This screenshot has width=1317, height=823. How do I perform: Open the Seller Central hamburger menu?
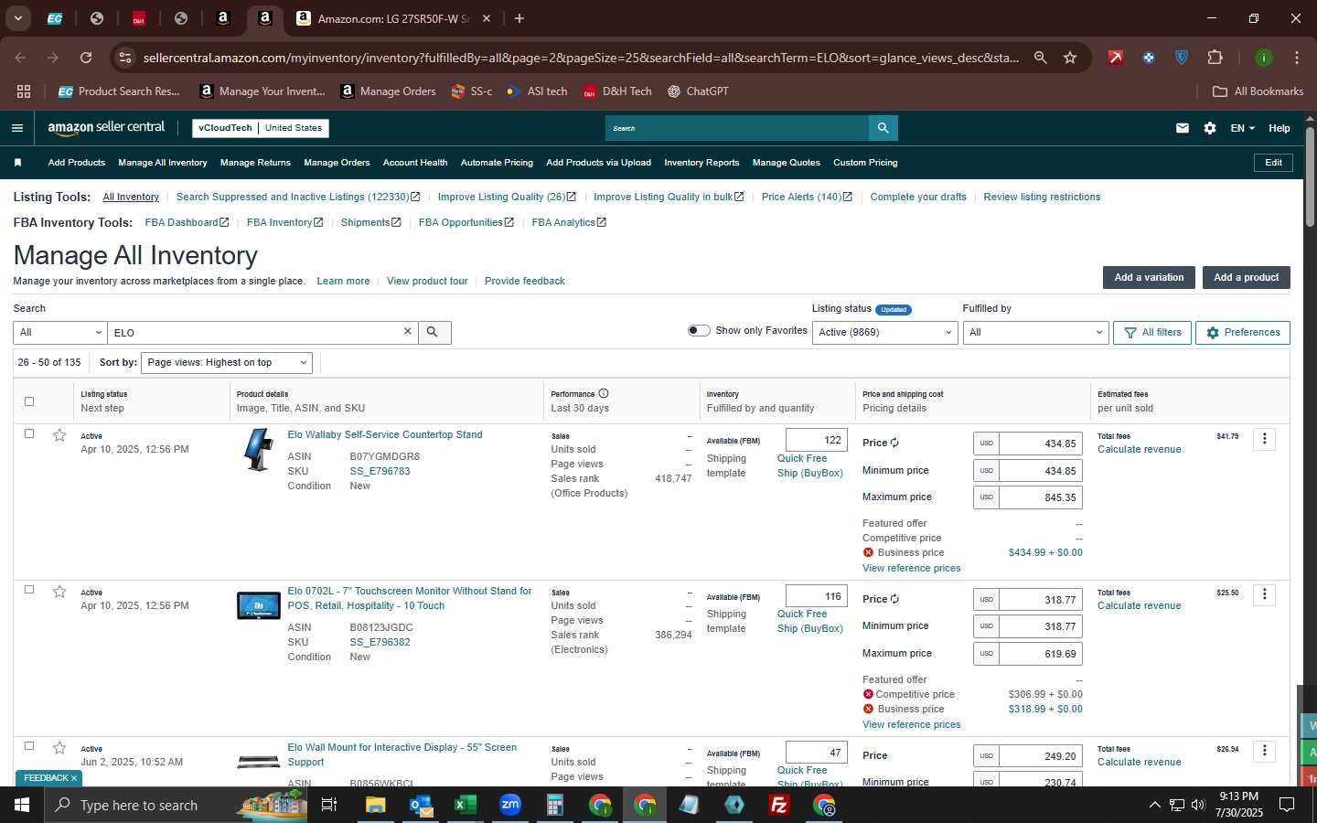tap(16, 128)
